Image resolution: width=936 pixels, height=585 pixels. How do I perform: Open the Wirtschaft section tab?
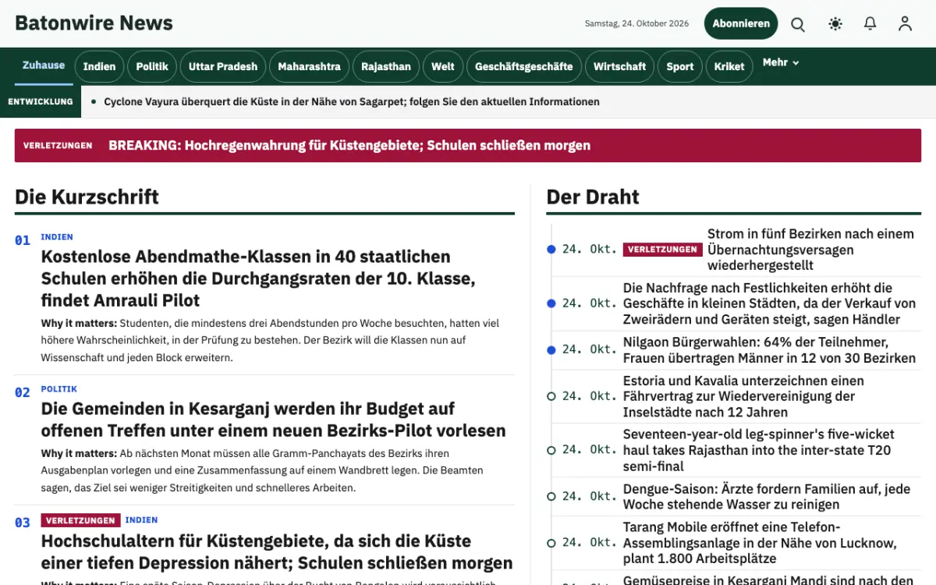point(619,66)
